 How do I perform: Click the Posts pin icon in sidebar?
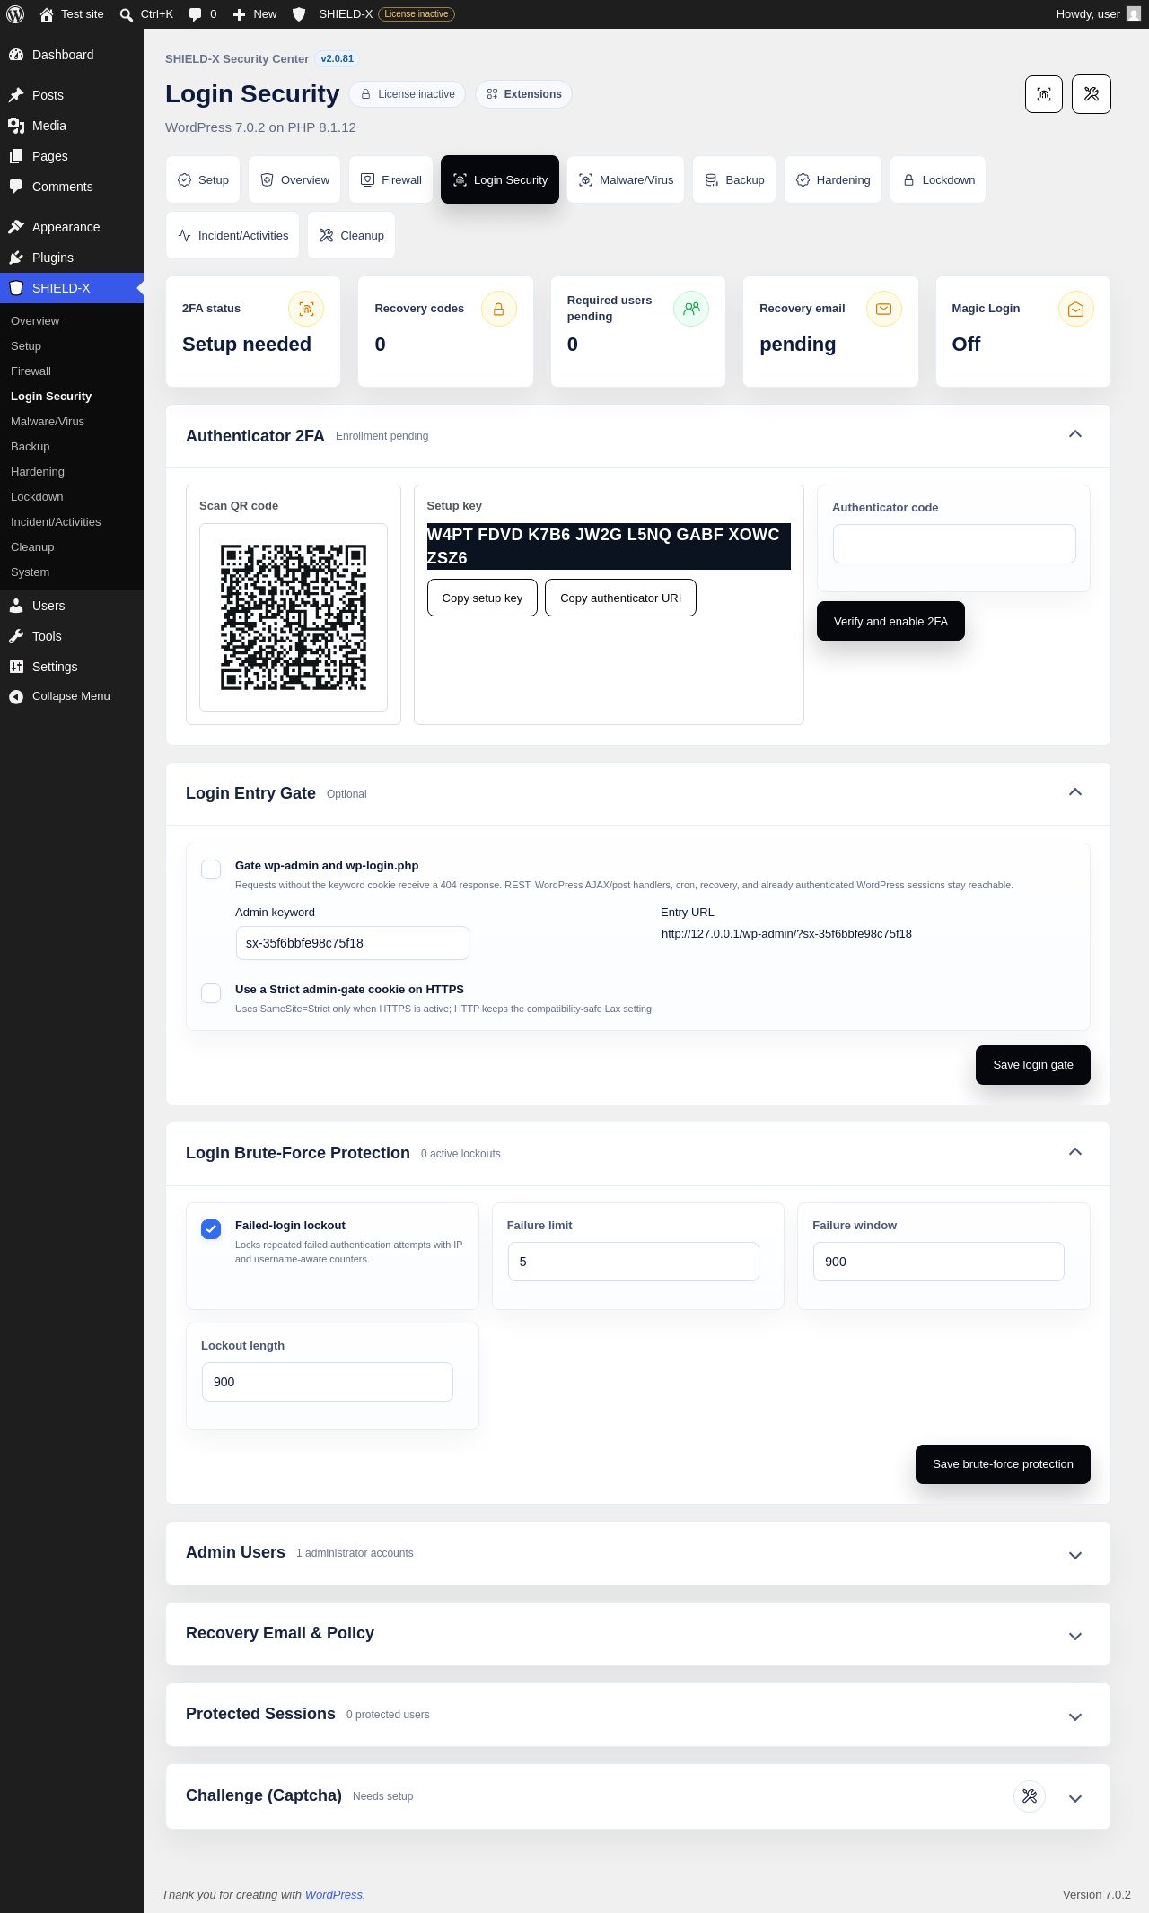[16, 95]
